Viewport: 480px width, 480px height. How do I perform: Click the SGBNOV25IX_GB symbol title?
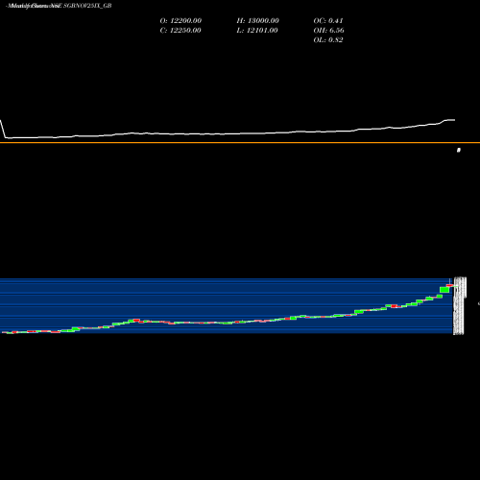coord(87,6)
